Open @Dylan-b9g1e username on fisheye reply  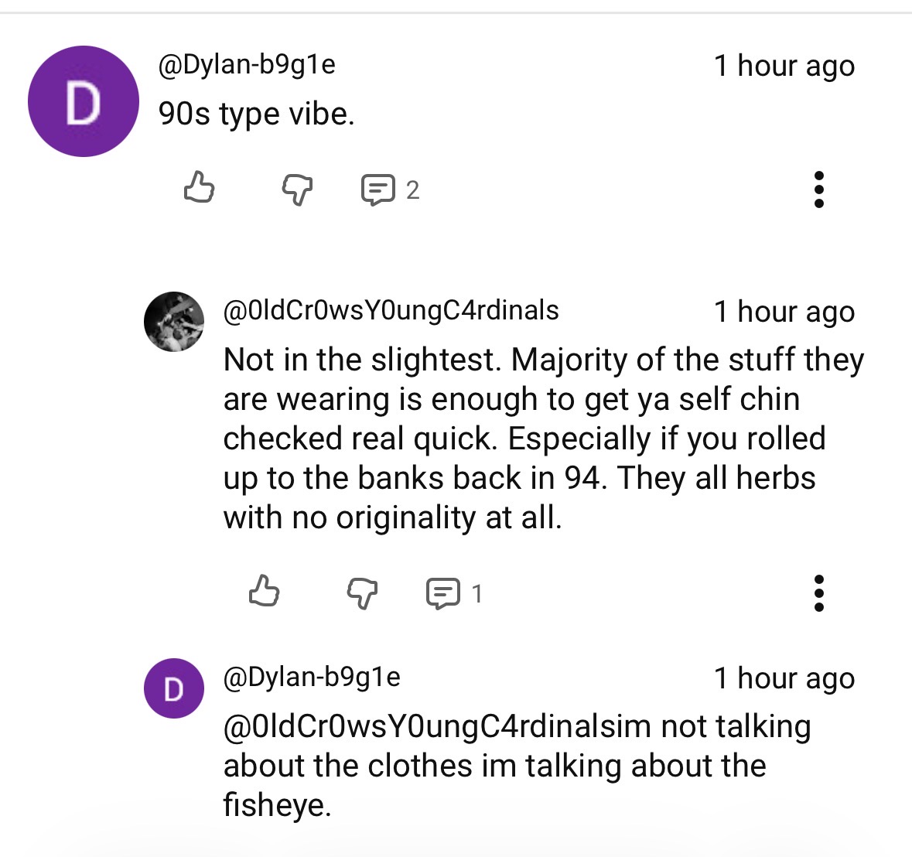(312, 678)
